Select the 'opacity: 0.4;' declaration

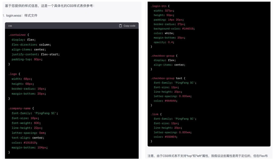click(164, 42)
